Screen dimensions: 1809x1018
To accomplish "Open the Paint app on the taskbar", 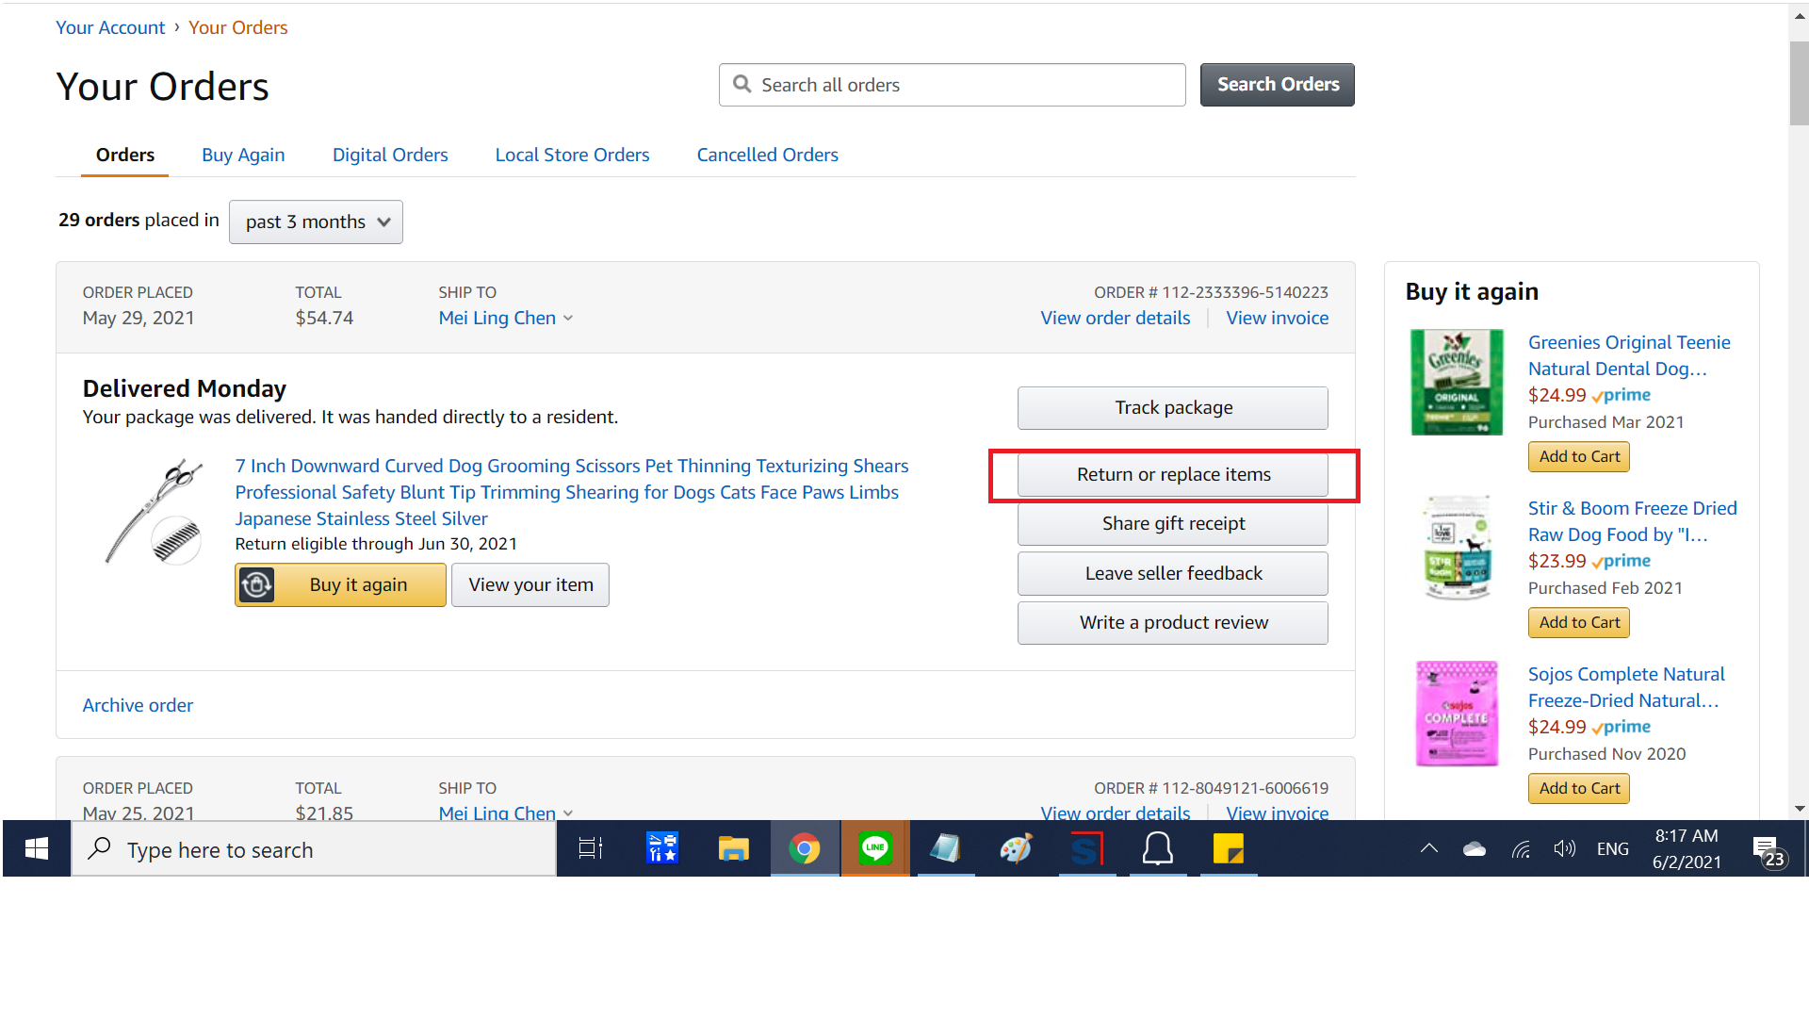I will point(1016,849).
